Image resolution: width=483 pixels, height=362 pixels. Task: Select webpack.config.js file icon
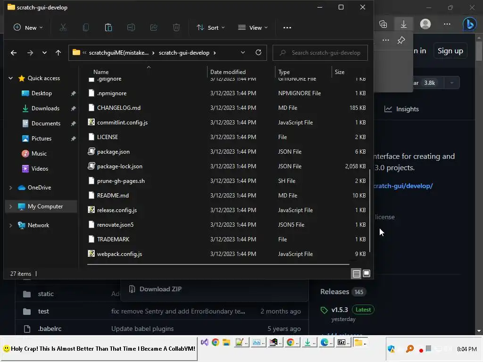(91, 254)
